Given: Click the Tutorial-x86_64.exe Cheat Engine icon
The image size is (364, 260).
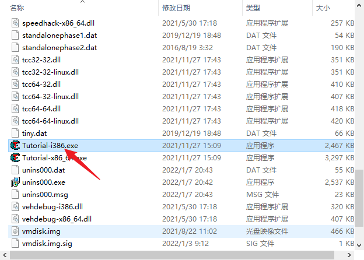Looking at the screenshot, I should (x=15, y=158).
